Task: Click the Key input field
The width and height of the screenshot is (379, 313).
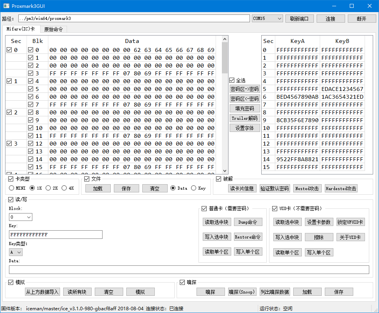Action: pyautogui.click(x=55, y=235)
